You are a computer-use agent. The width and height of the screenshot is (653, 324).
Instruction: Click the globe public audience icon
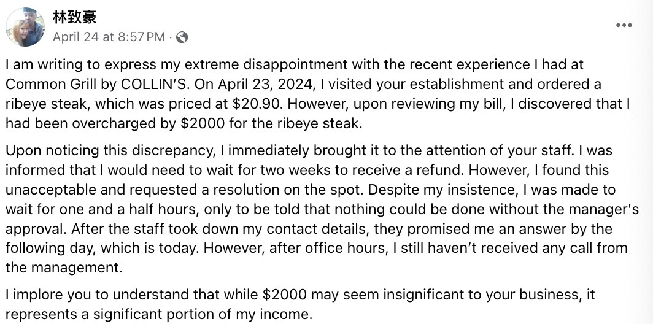click(182, 37)
